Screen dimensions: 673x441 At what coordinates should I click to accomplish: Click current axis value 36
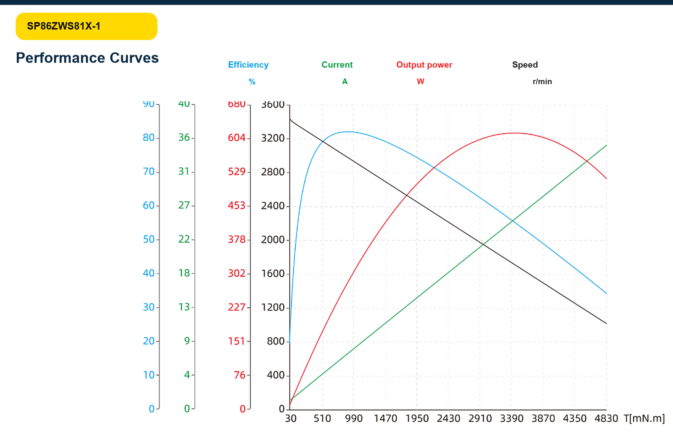(x=184, y=137)
